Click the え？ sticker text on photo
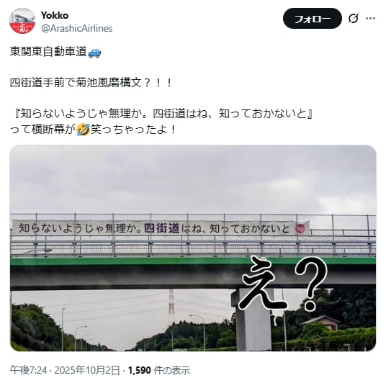 tap(284, 283)
